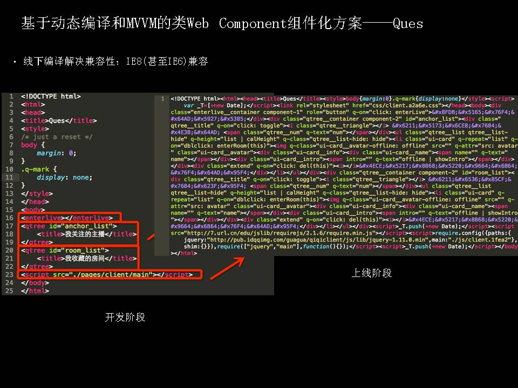Click the 开发阶段 caption

125,317
